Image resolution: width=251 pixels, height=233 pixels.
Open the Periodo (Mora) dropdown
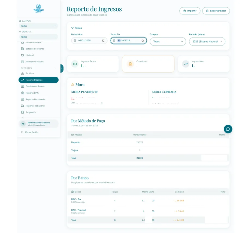(x=207, y=41)
